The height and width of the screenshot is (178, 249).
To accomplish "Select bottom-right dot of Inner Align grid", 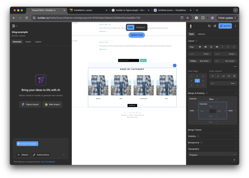I will click(x=203, y=85).
